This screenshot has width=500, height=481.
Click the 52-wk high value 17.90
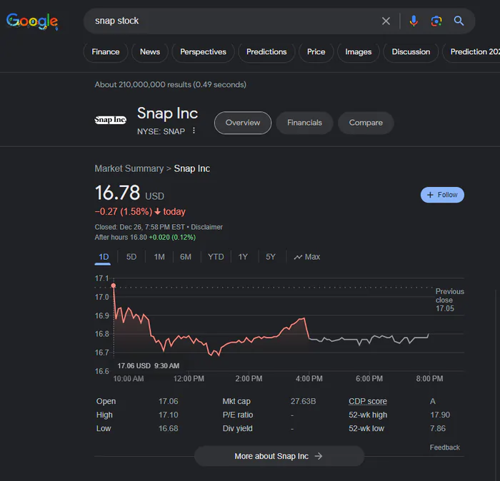click(x=440, y=415)
